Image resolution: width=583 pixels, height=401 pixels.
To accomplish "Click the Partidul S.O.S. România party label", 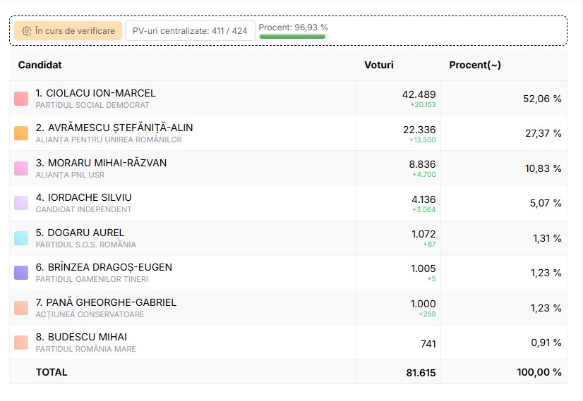I will point(86,245).
